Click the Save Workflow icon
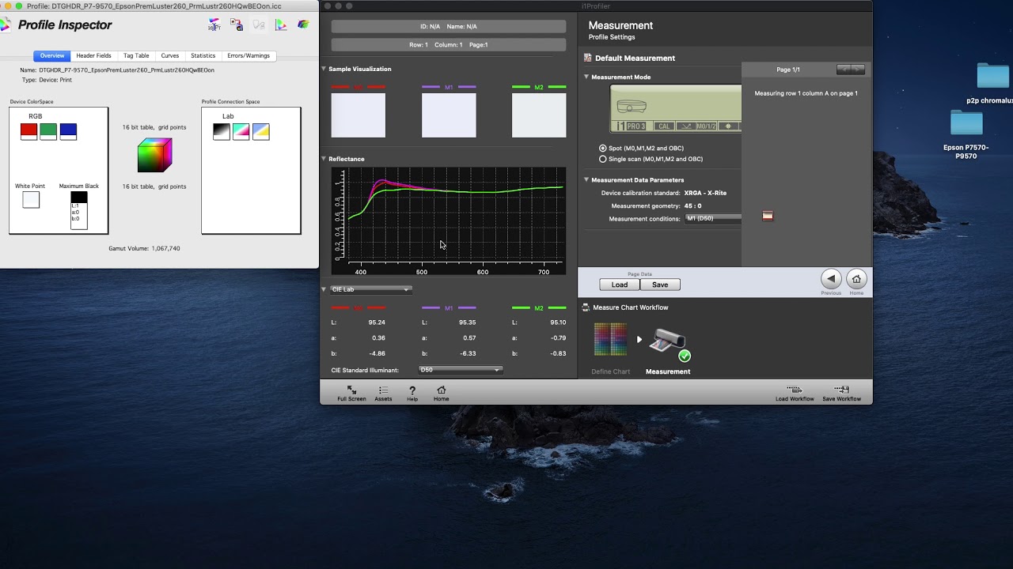The image size is (1013, 569). tap(841, 390)
